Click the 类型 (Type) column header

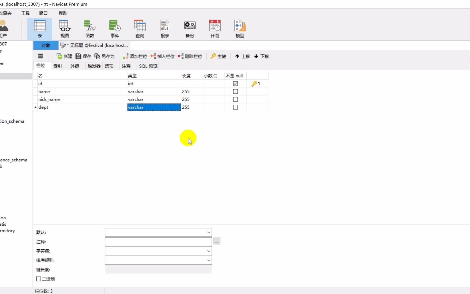154,76
